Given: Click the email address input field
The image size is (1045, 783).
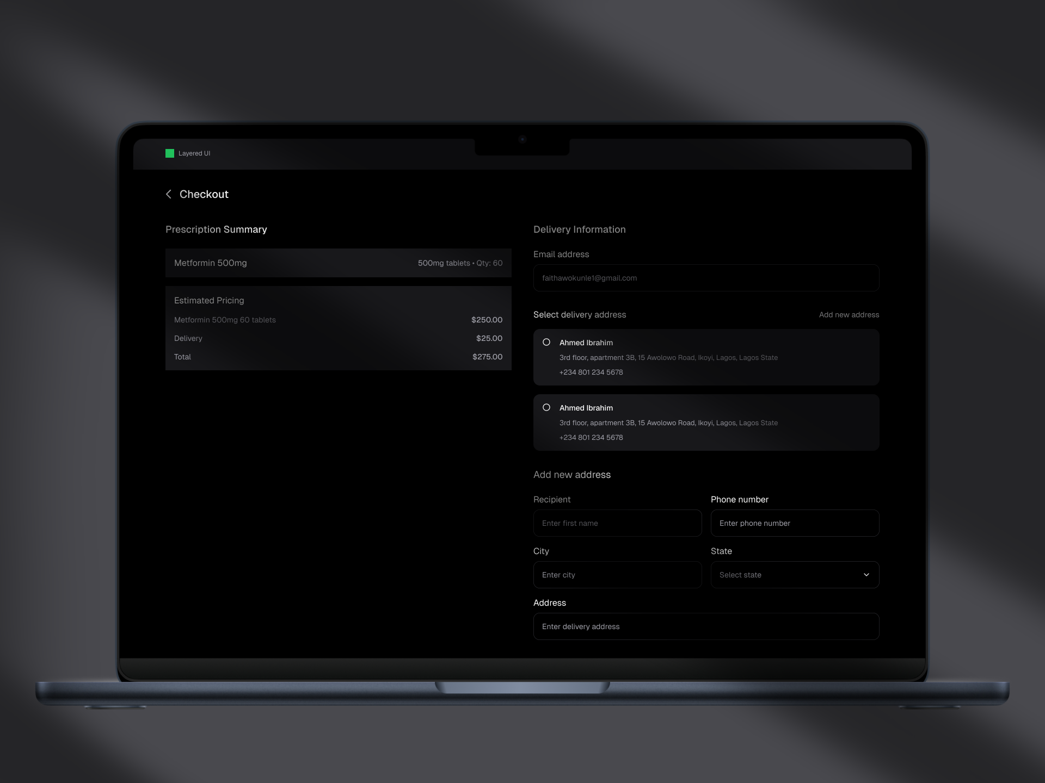Looking at the screenshot, I should point(706,277).
